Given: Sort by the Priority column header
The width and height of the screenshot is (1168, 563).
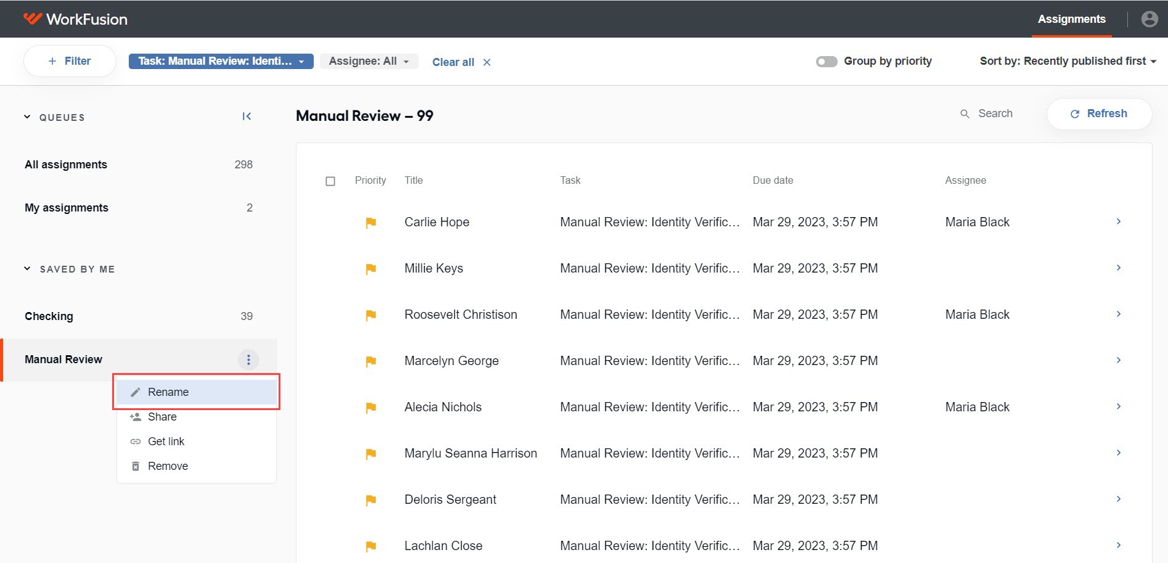Looking at the screenshot, I should click(x=370, y=180).
